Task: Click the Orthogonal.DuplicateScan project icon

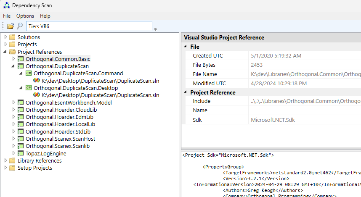Action: click(x=21, y=66)
